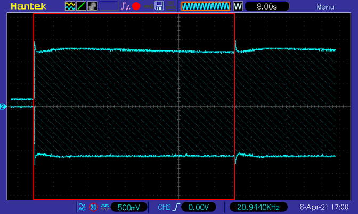Viewport: 358px width, 214px height.
Task: Click the Hantek logo
Action: [x=28, y=6]
